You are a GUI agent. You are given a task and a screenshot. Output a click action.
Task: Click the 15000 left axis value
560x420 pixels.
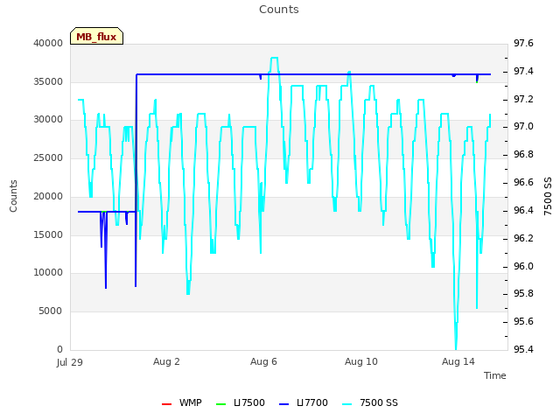click(48, 235)
